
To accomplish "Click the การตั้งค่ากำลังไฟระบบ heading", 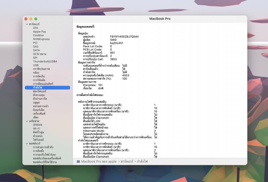I will tap(90, 95).
